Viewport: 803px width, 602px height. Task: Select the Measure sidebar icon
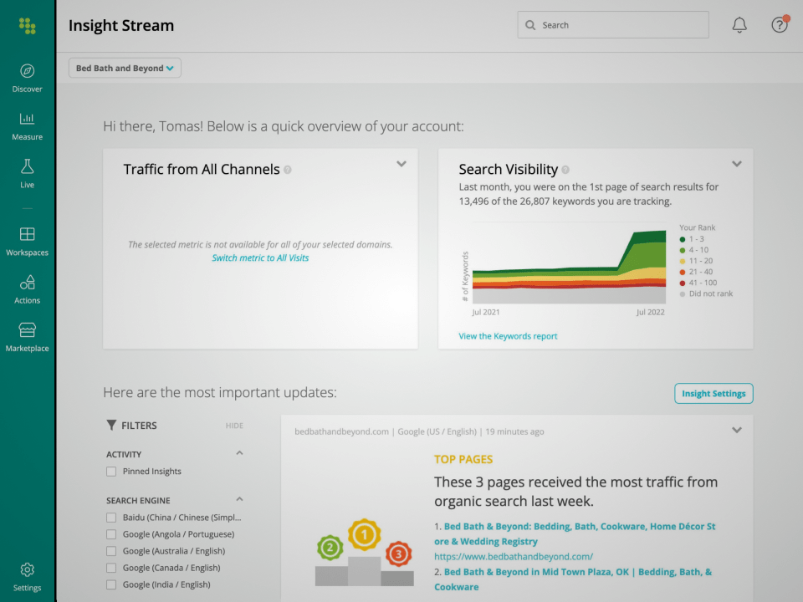27,125
